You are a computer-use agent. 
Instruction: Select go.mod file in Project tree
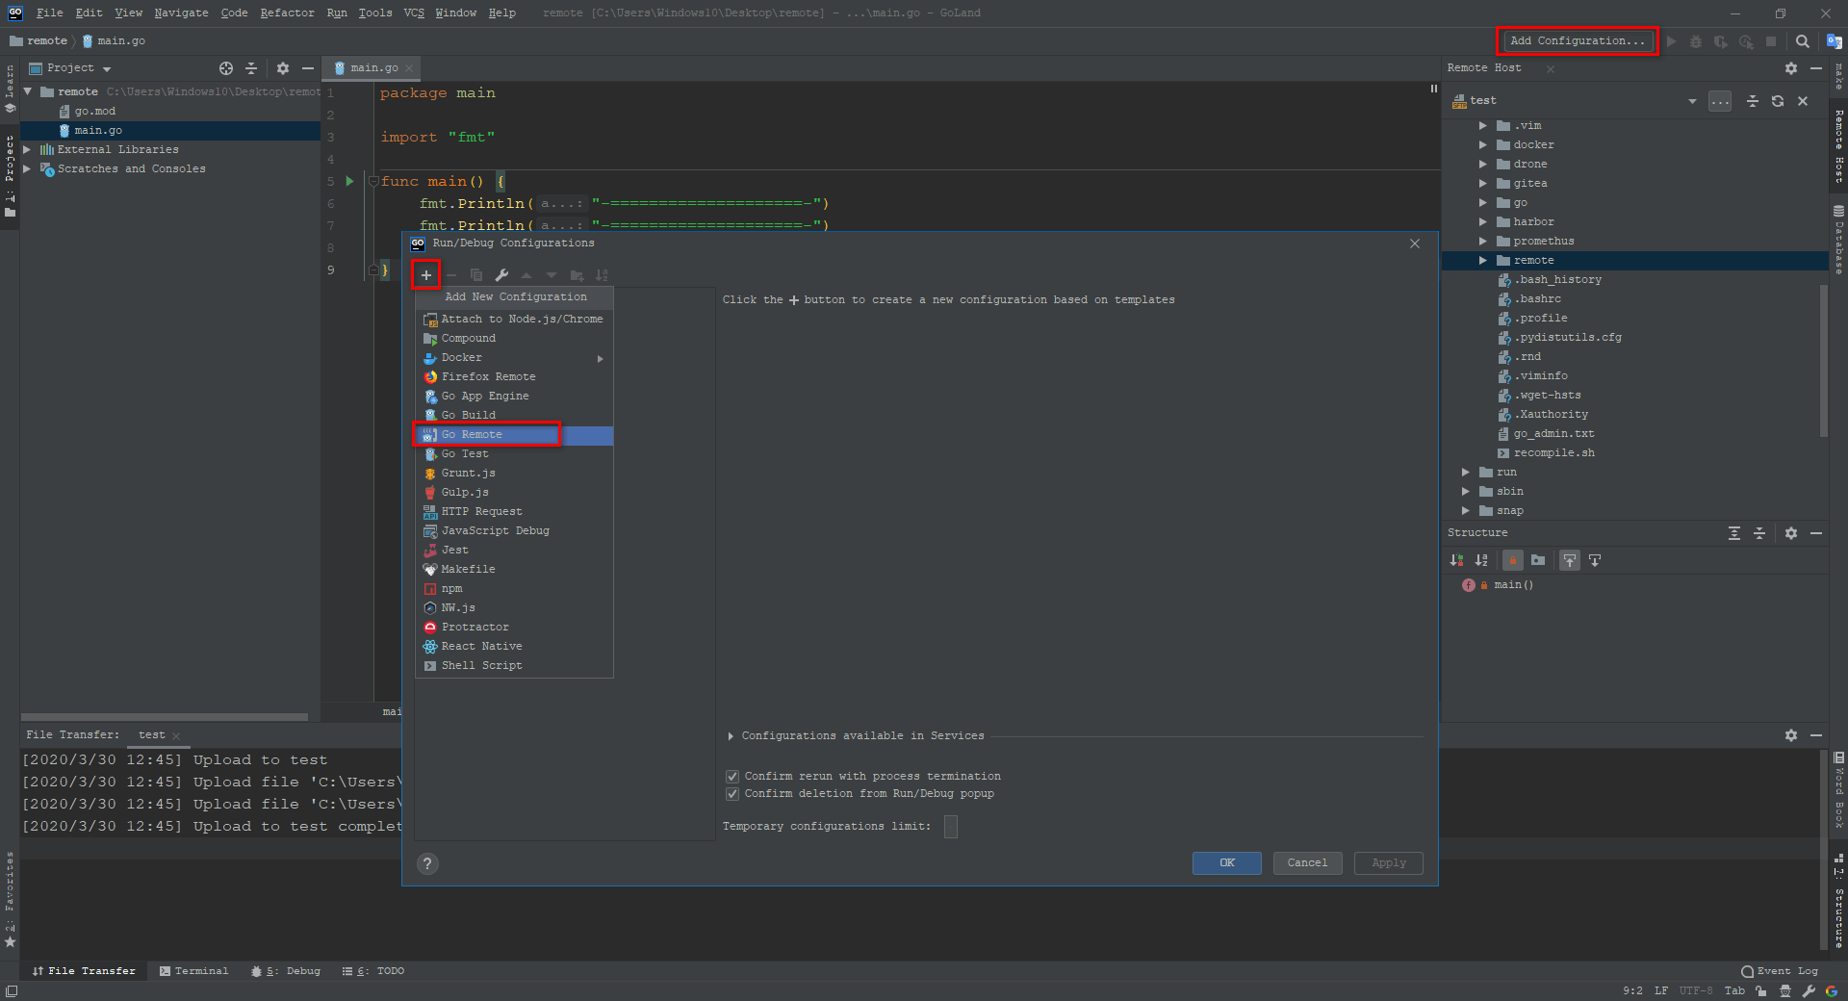click(x=94, y=112)
